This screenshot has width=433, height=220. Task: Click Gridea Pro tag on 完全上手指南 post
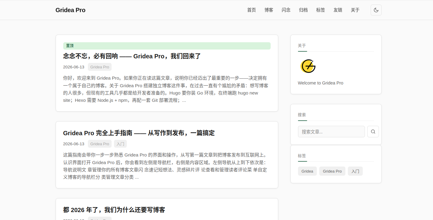pos(100,144)
